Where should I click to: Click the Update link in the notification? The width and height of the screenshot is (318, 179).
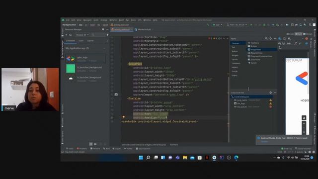point(264,141)
